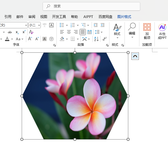This screenshot has width=168, height=153.
Task: Open paragraph dialog launcher
Action: click(x=107, y=45)
